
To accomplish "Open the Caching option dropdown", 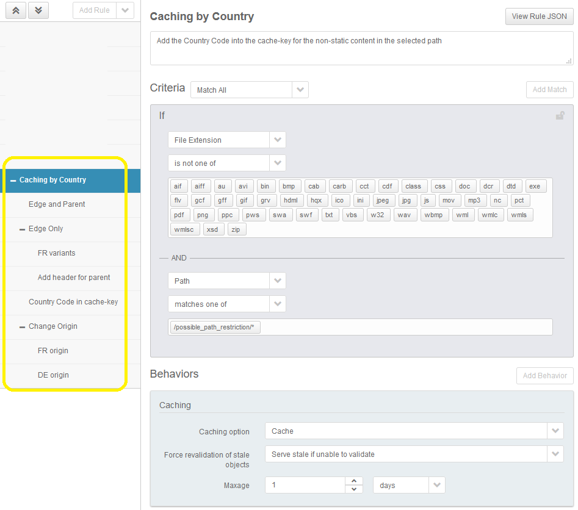I will pos(555,431).
